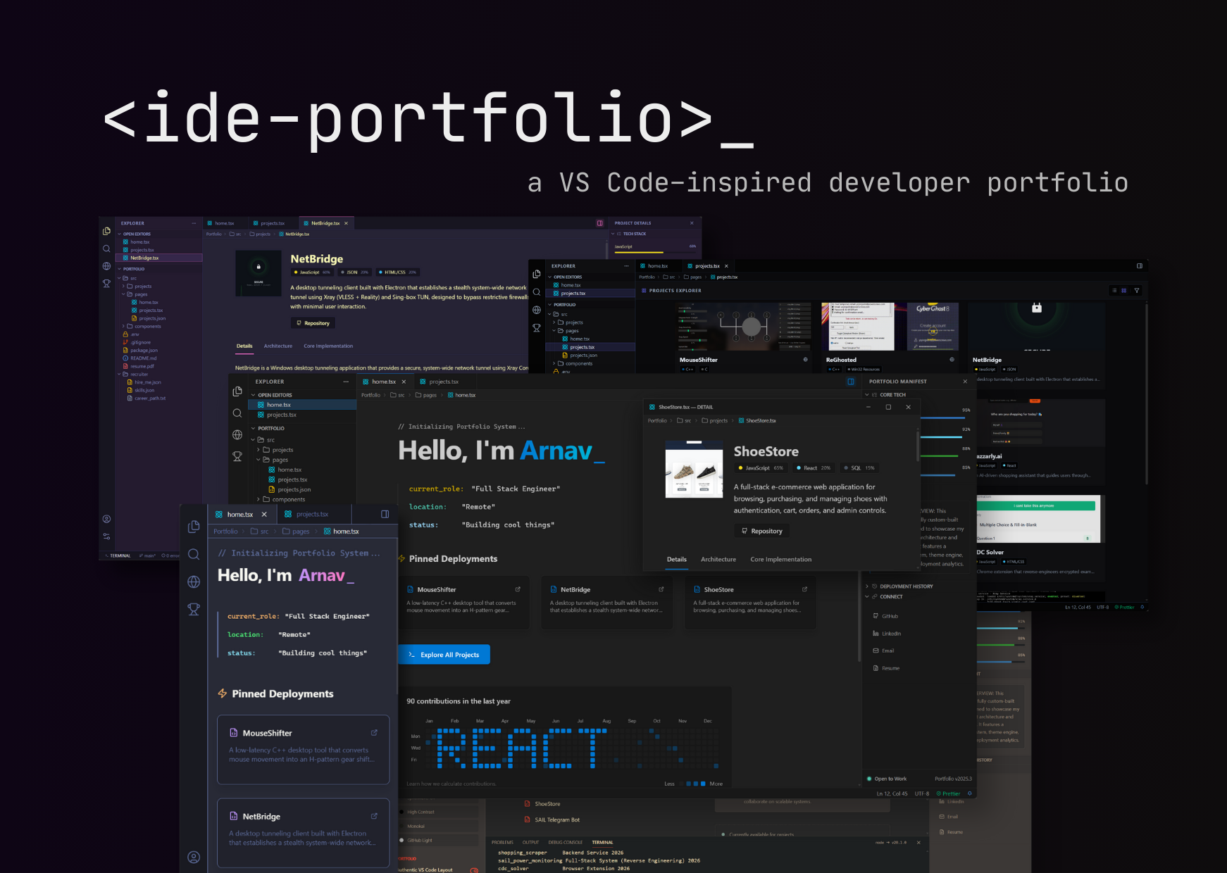Click the globe icon in Projects Explorer window sidebar
Screen dimensions: 1227x873
tap(537, 310)
